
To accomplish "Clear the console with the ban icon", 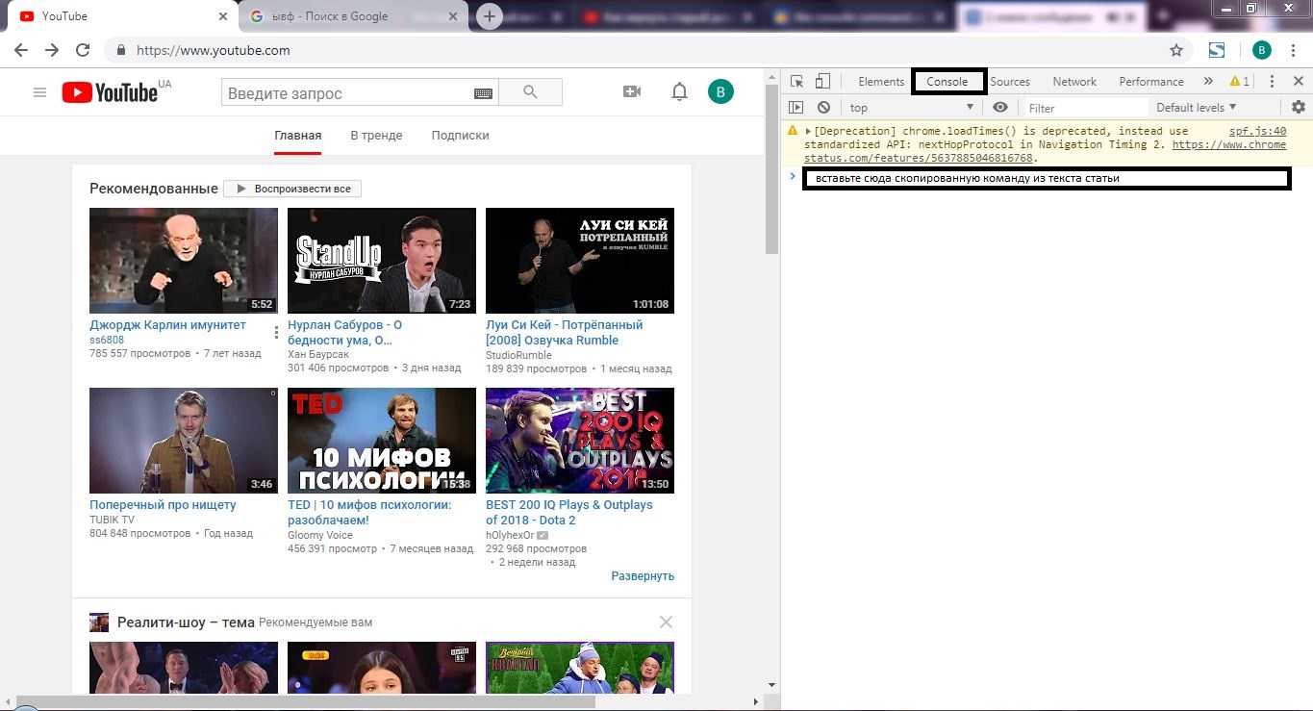I will coord(823,108).
